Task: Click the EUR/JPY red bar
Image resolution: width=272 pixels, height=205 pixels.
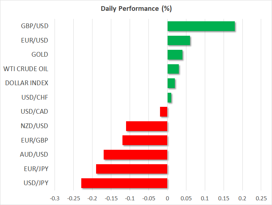Action: click(x=132, y=169)
